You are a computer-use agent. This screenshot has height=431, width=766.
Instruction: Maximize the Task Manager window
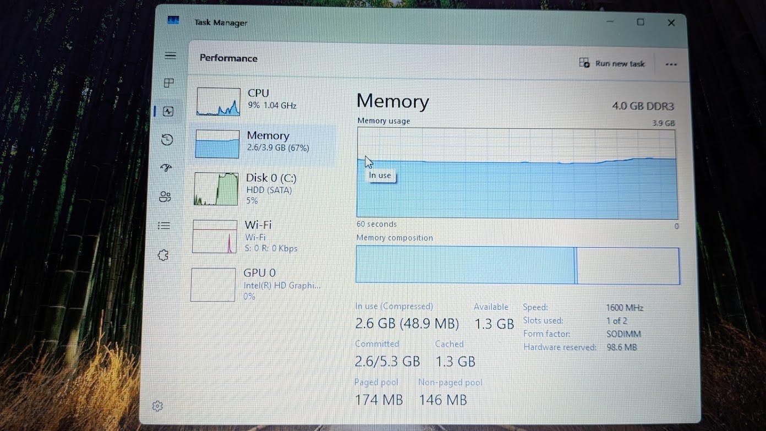641,22
